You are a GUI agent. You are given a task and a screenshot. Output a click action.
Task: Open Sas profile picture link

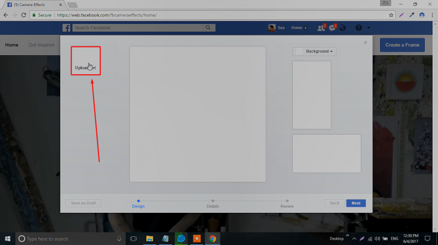click(x=272, y=28)
